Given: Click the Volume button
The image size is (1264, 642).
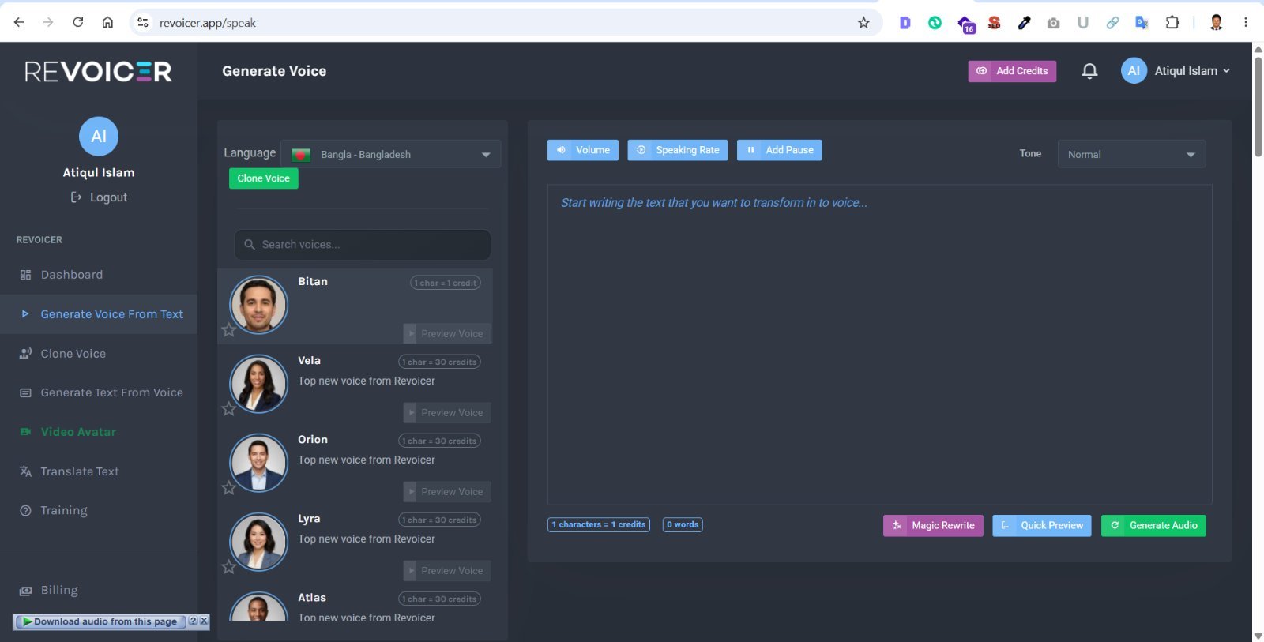Looking at the screenshot, I should point(583,150).
